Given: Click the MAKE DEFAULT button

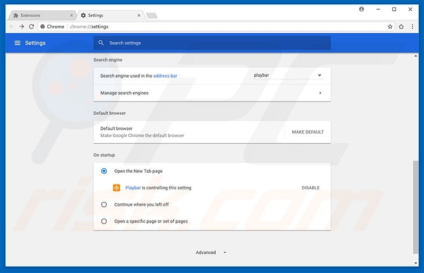Looking at the screenshot, I should point(308,132).
